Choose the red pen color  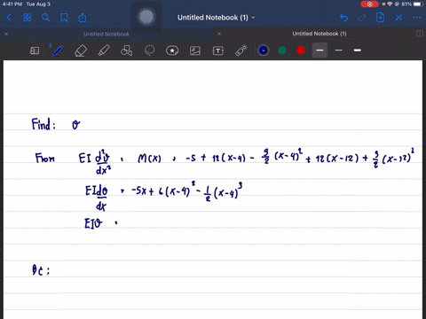301,51
